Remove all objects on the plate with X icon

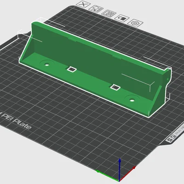[x=83, y=4]
